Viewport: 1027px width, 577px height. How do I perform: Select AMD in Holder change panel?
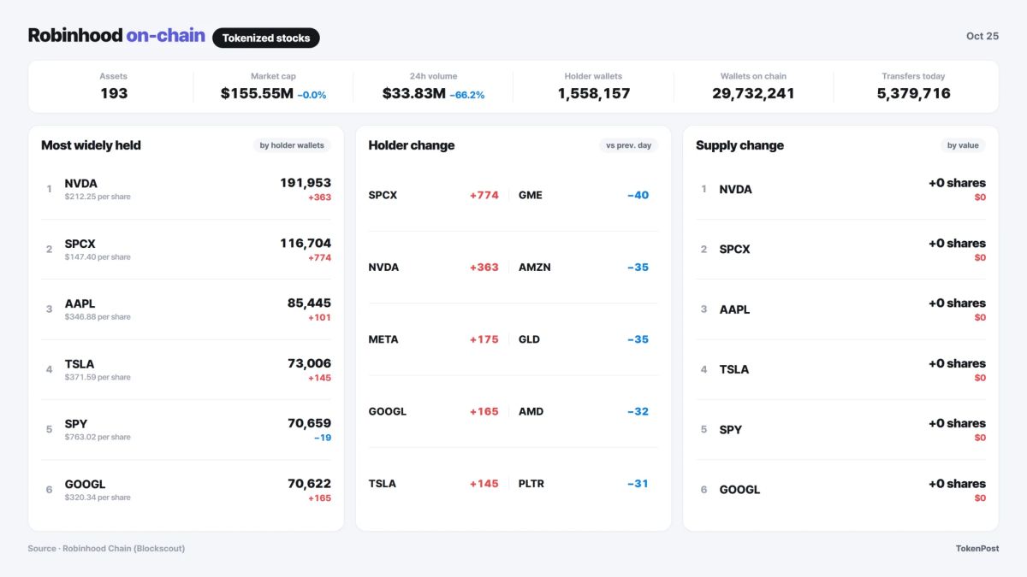point(531,411)
